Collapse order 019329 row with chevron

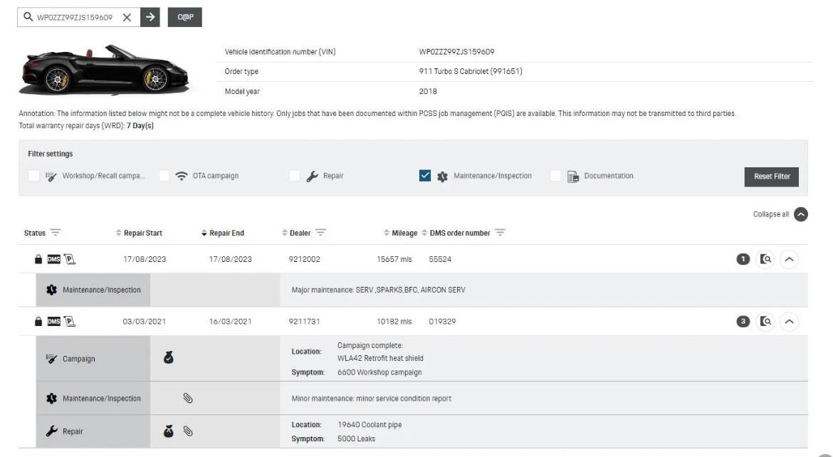pos(789,322)
